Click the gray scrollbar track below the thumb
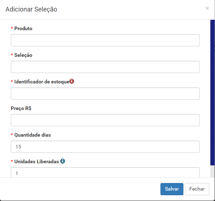The width and height of the screenshot is (215, 201). (x=212, y=171)
